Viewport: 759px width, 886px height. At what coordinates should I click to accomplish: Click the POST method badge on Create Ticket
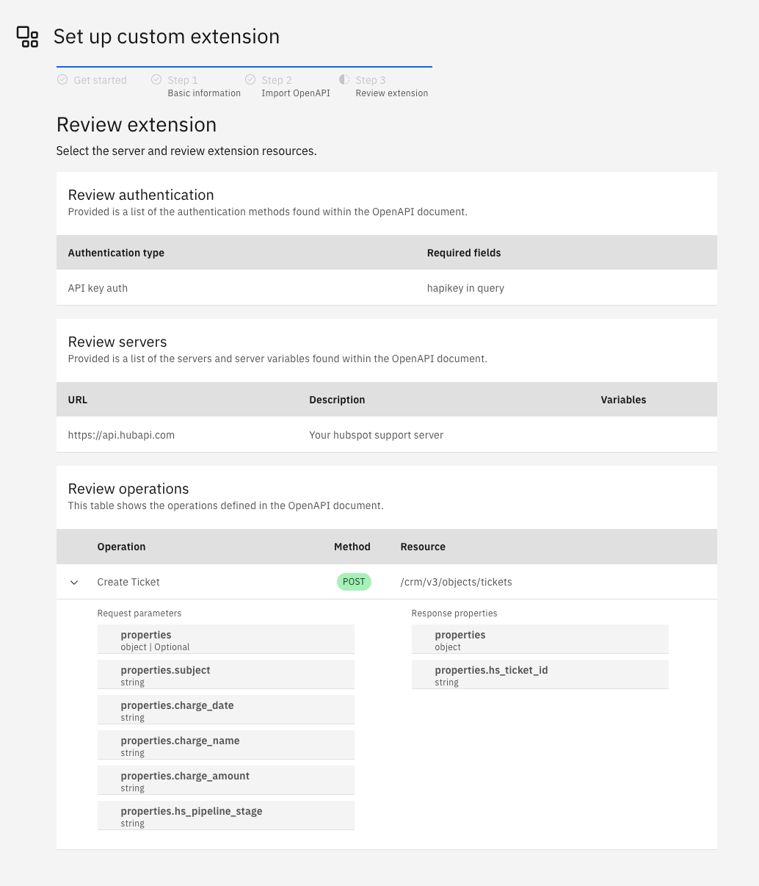pos(354,581)
